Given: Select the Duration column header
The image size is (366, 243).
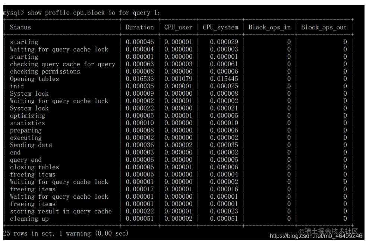Looking at the screenshot, I should click(x=140, y=27).
